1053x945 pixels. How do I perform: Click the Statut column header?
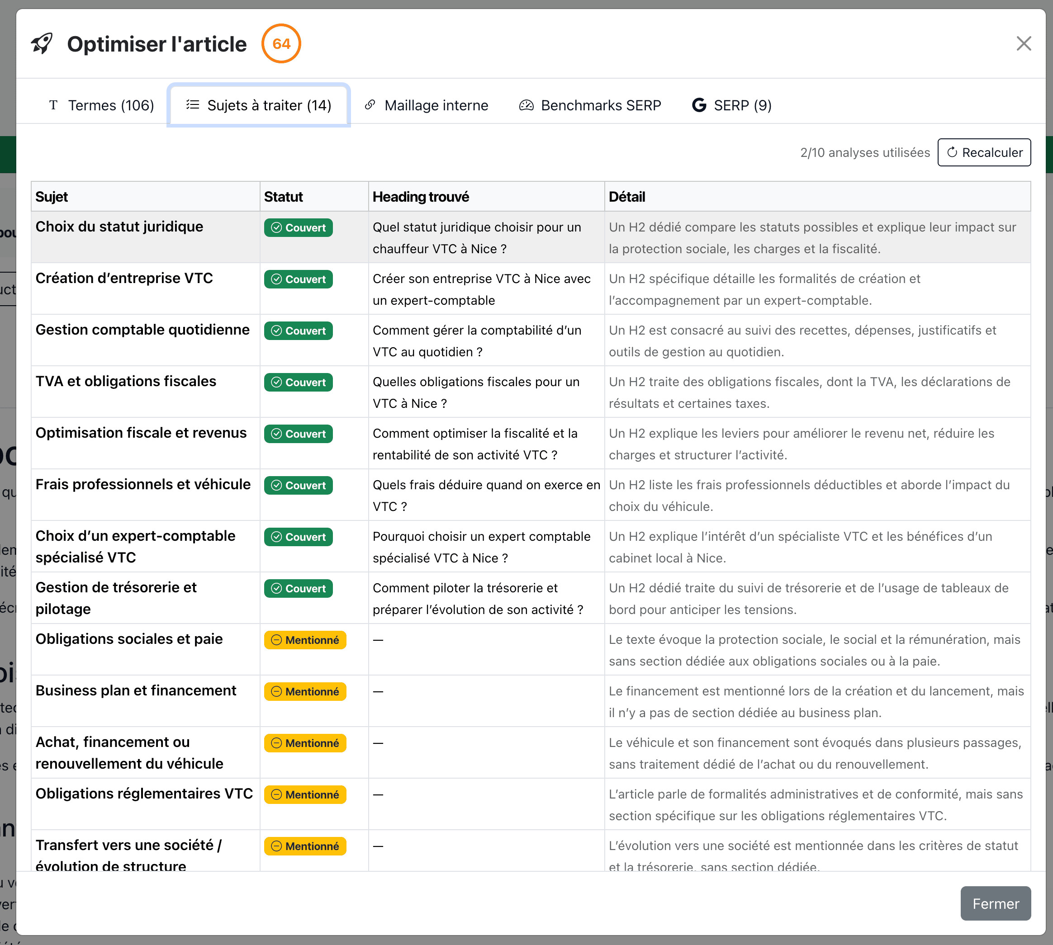[283, 197]
